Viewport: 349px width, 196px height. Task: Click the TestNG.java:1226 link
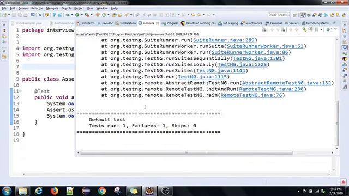(x=242, y=64)
